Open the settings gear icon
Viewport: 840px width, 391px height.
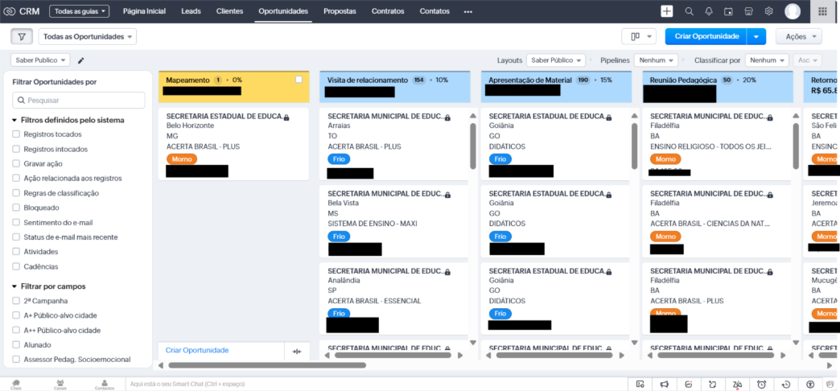coord(768,11)
